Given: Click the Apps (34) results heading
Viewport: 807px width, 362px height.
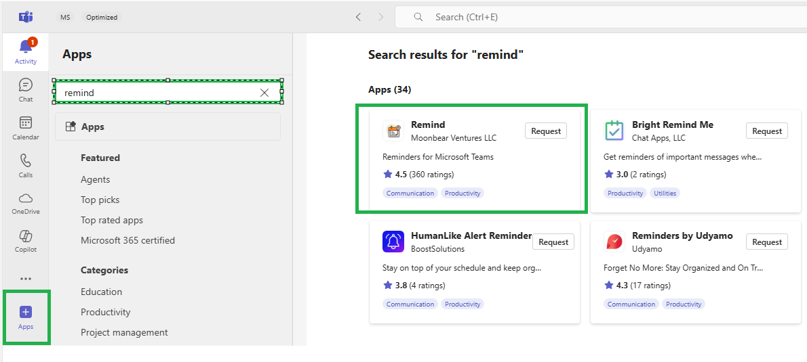Looking at the screenshot, I should click(390, 90).
